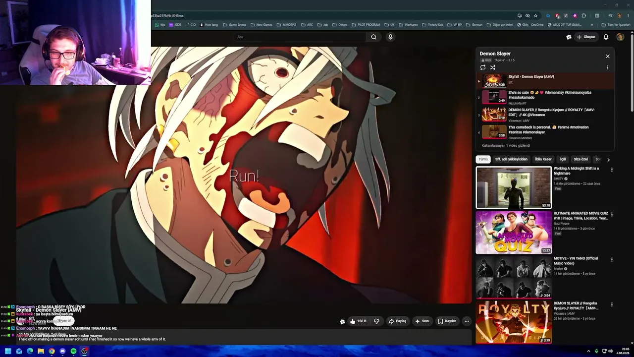The width and height of the screenshot is (634, 357).
Task: Open the Windows Start menu
Action: [8, 351]
